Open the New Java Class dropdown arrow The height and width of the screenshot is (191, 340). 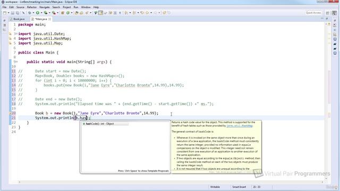click(x=72, y=13)
